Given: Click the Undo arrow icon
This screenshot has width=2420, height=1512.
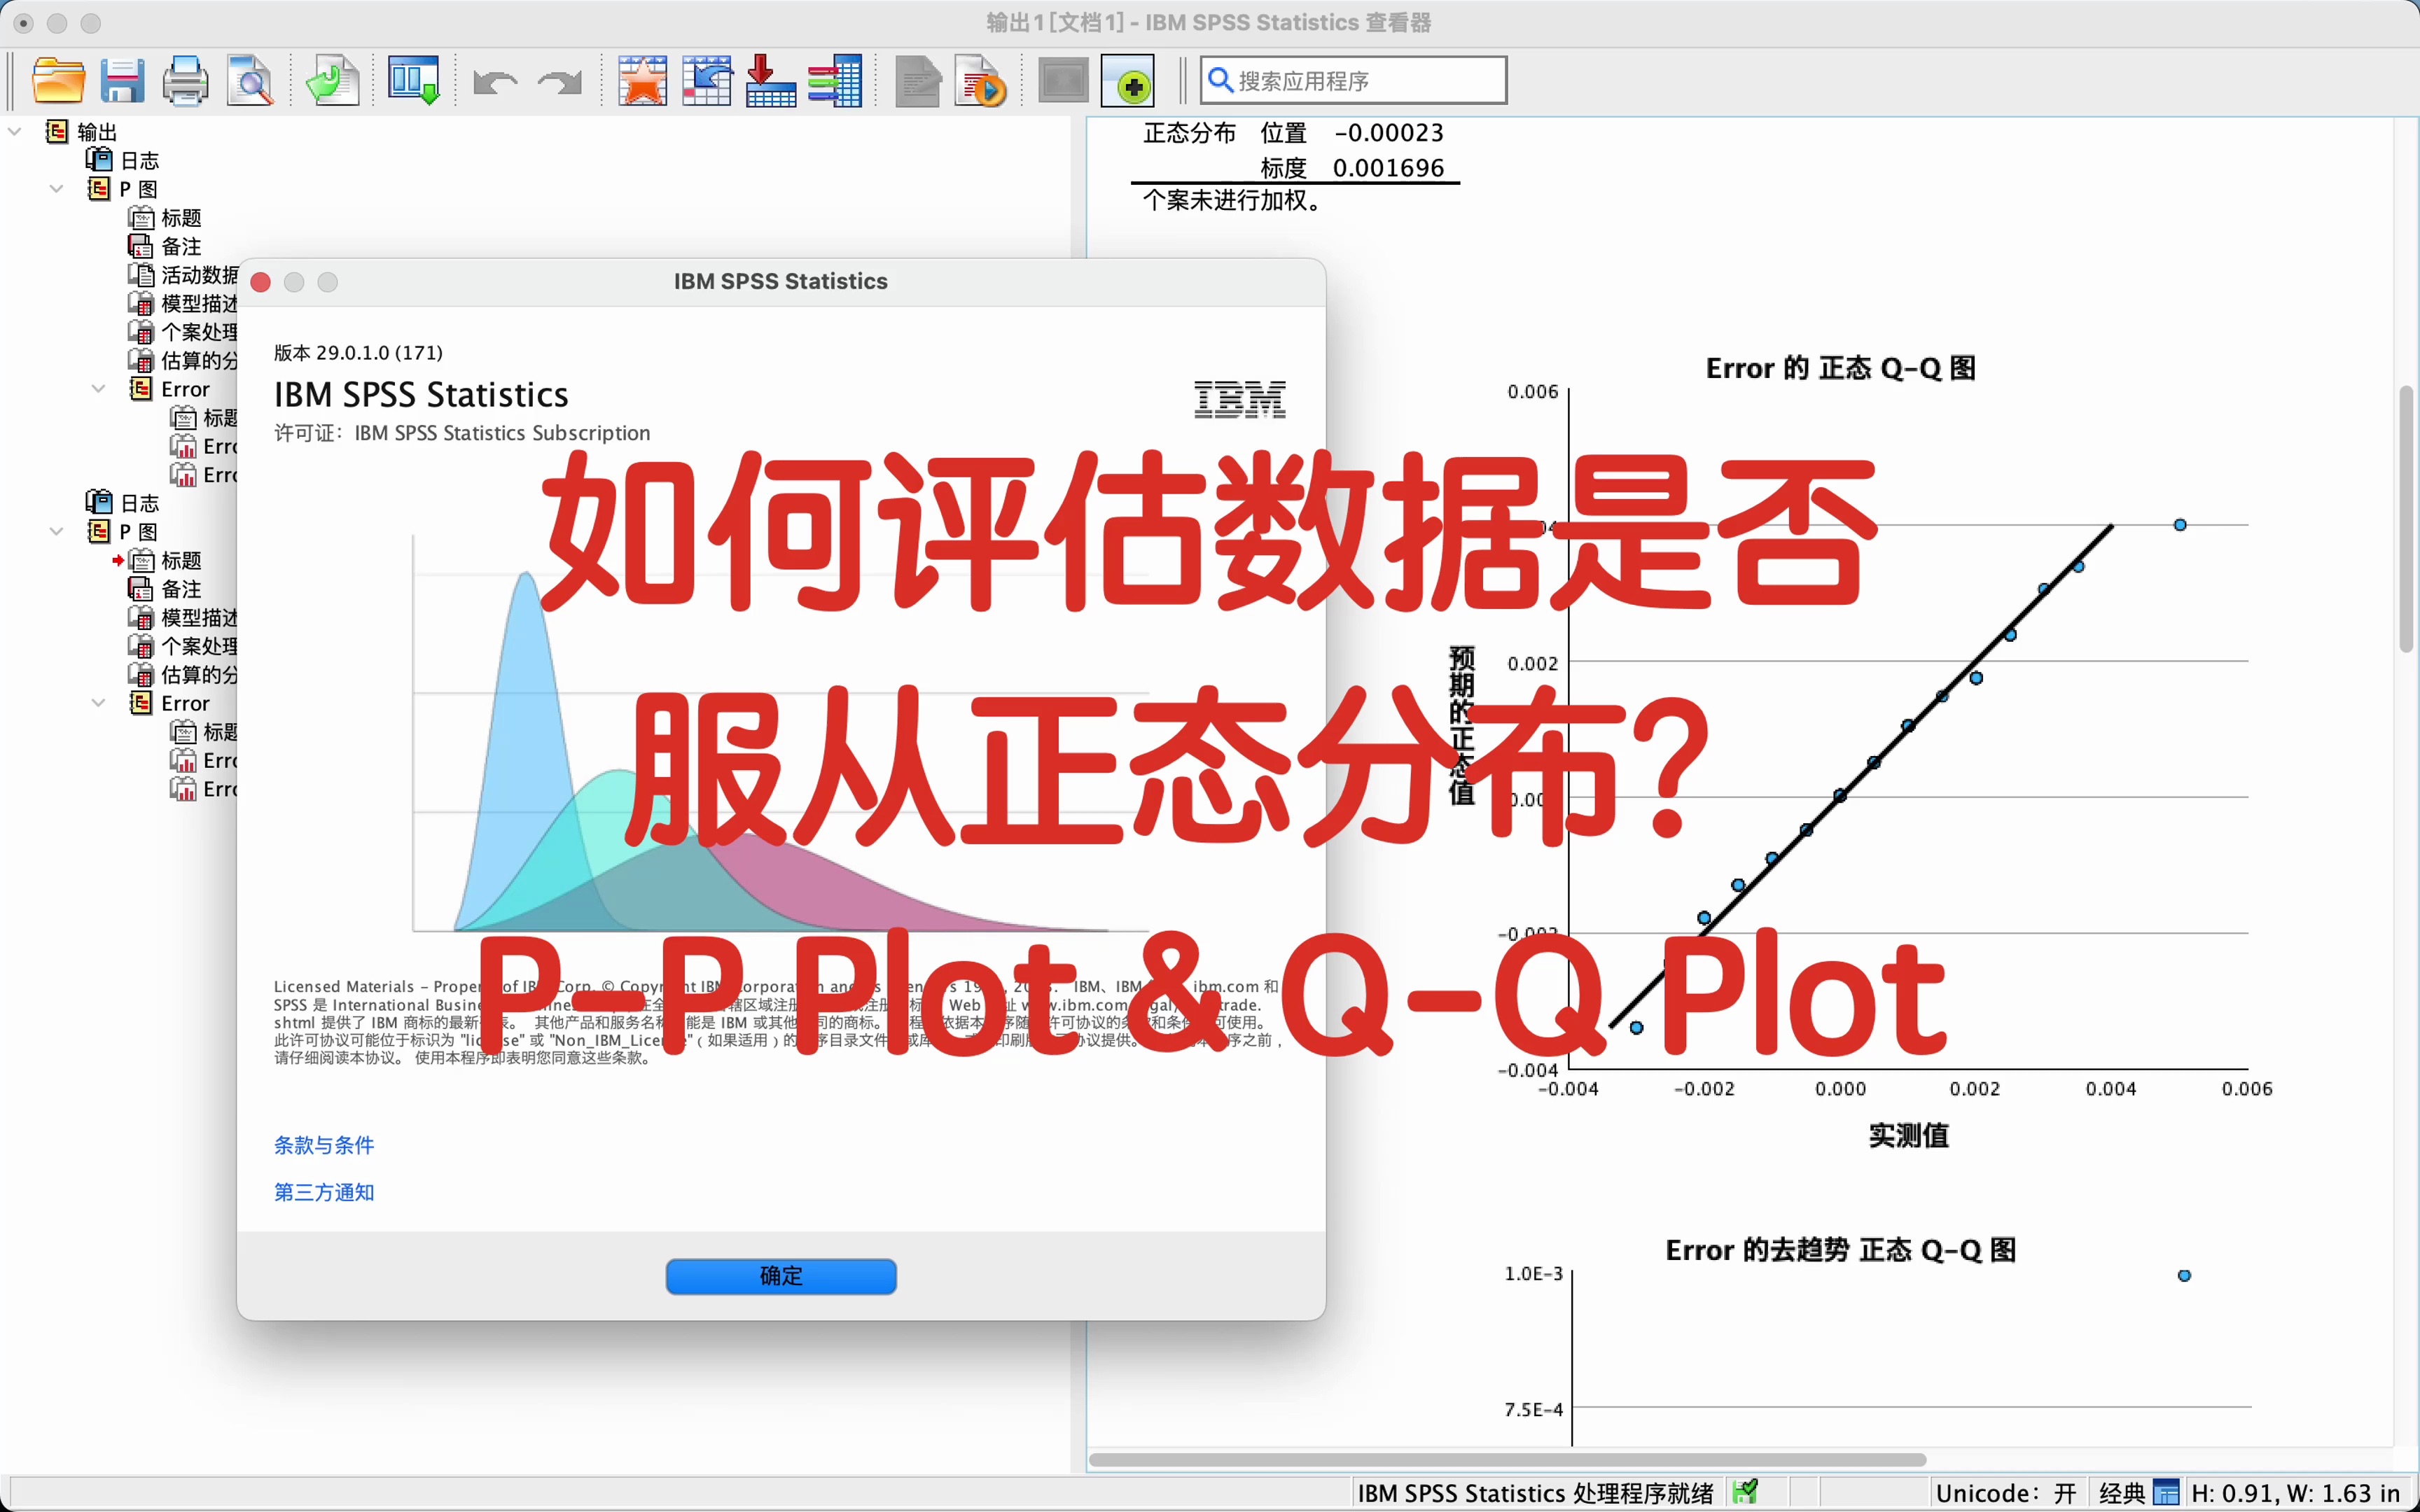Looking at the screenshot, I should (x=495, y=82).
